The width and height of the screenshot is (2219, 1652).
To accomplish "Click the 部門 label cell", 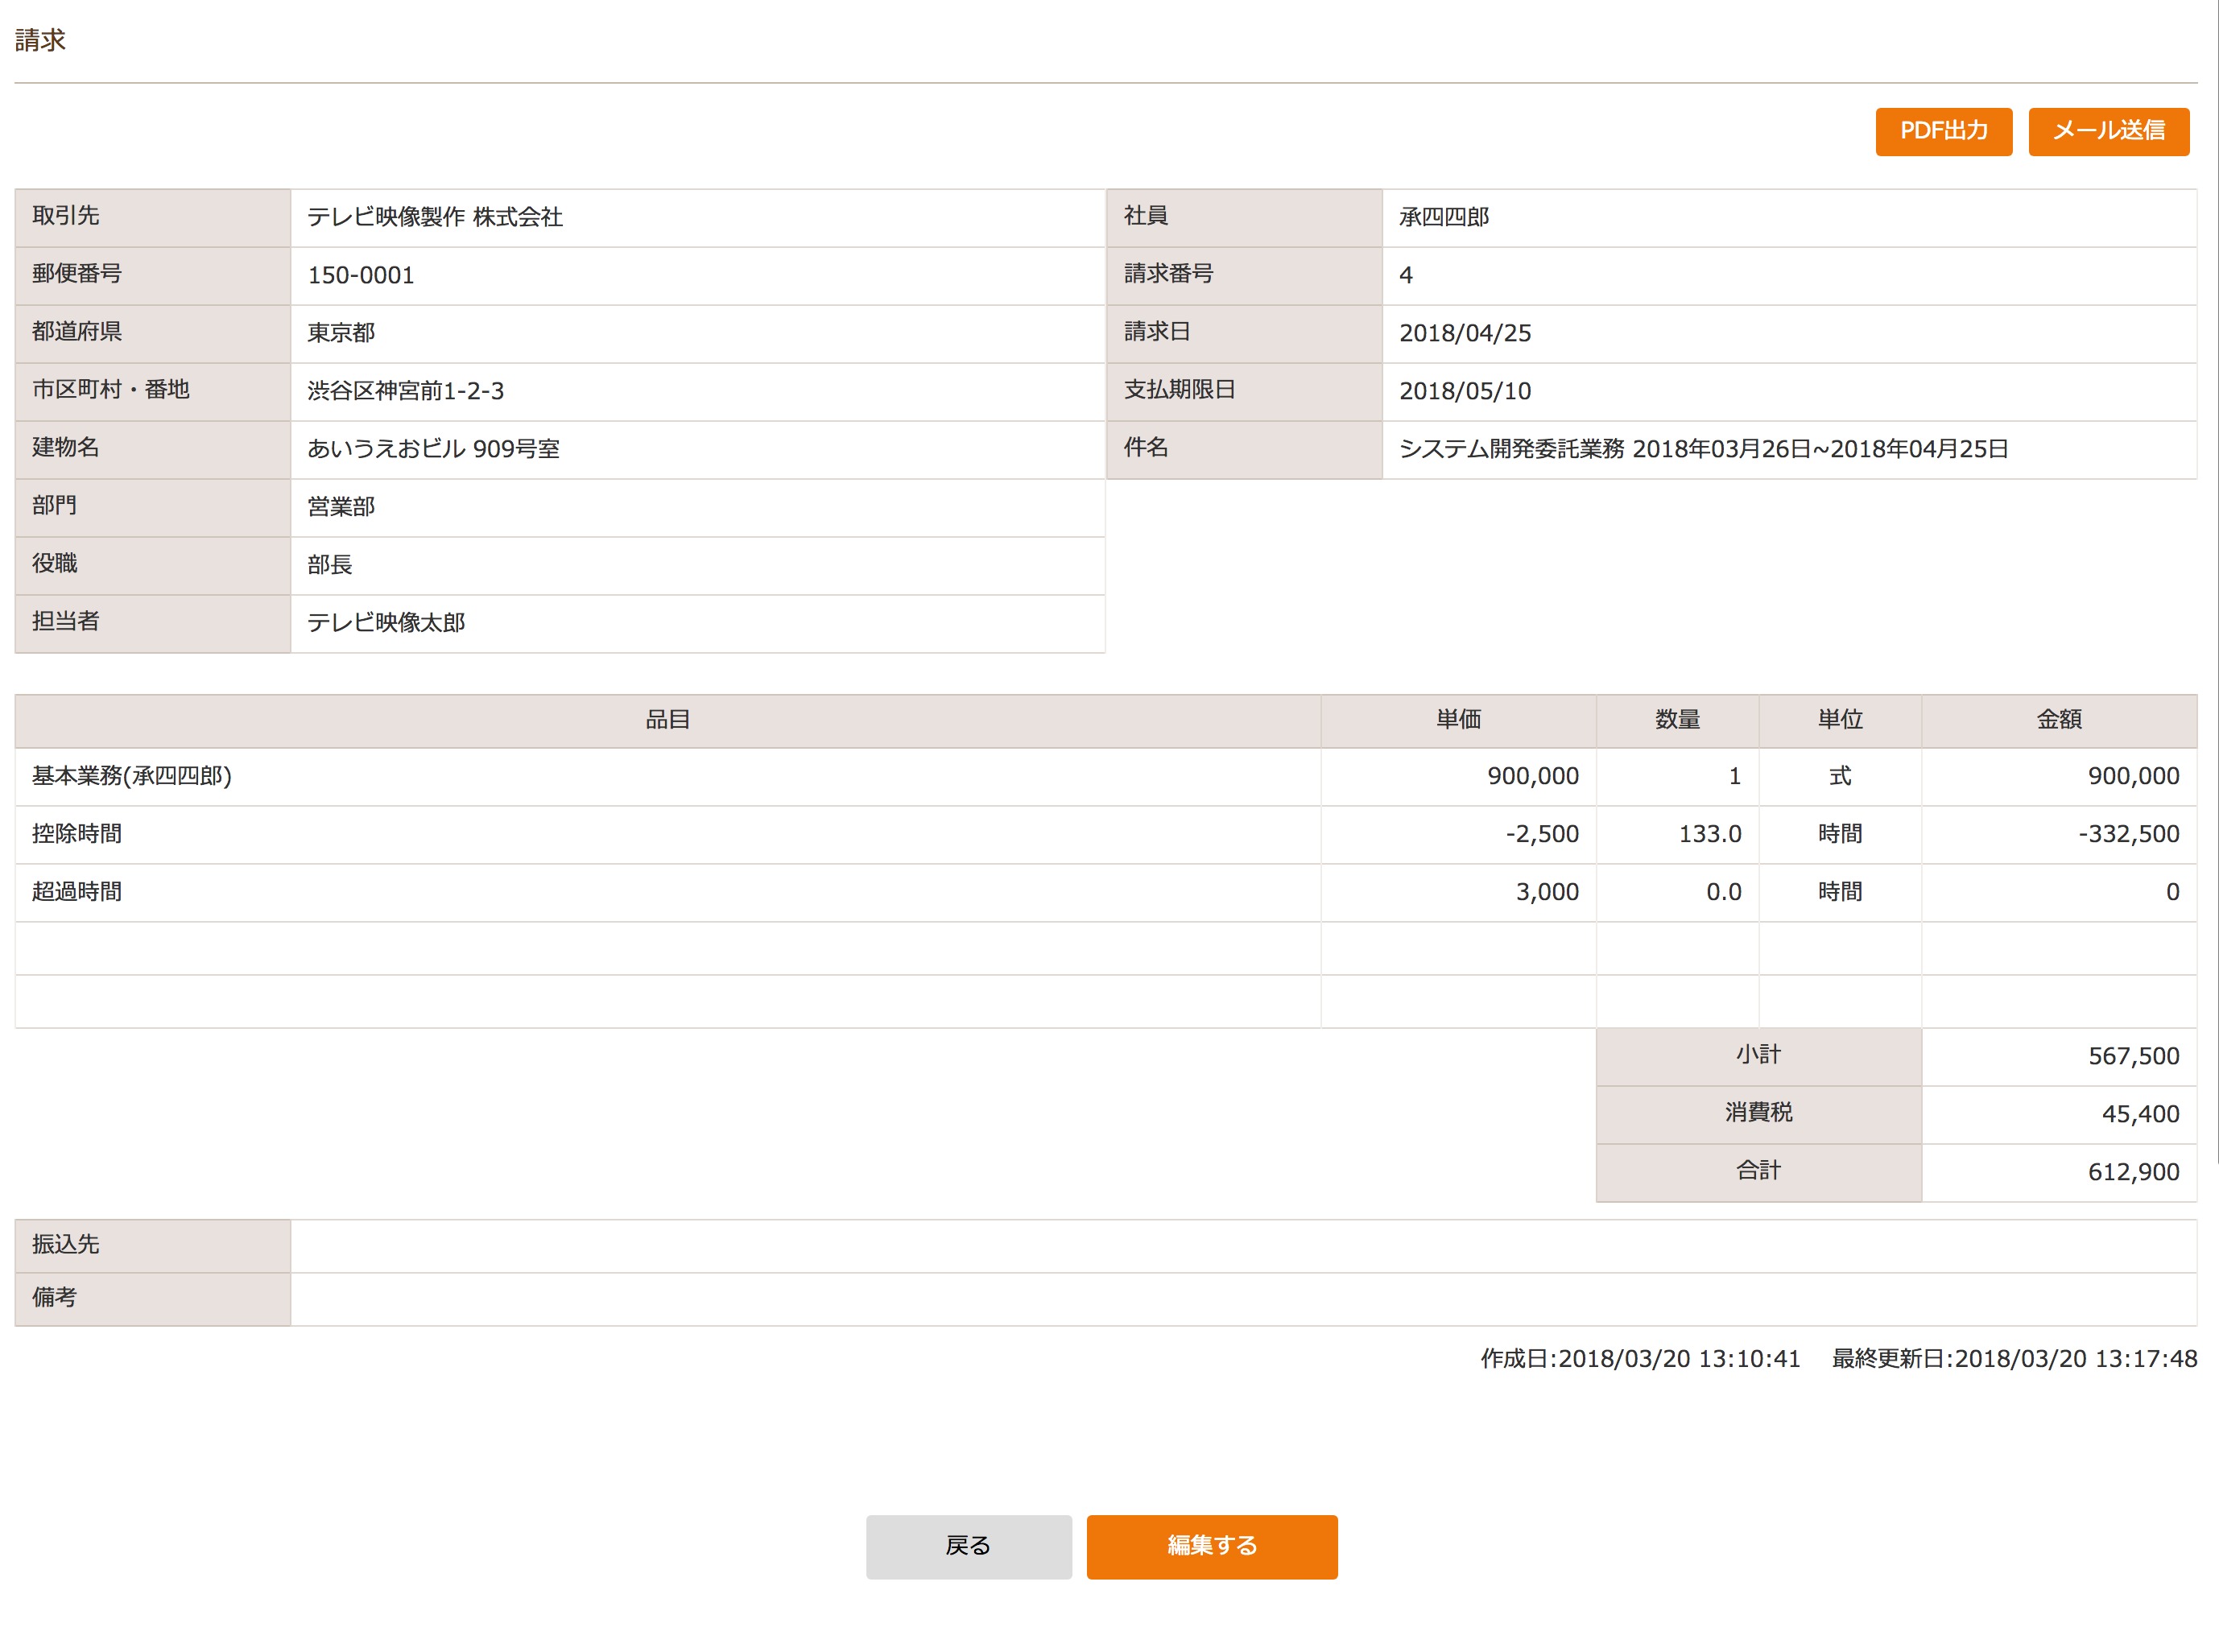I will 153,507.
